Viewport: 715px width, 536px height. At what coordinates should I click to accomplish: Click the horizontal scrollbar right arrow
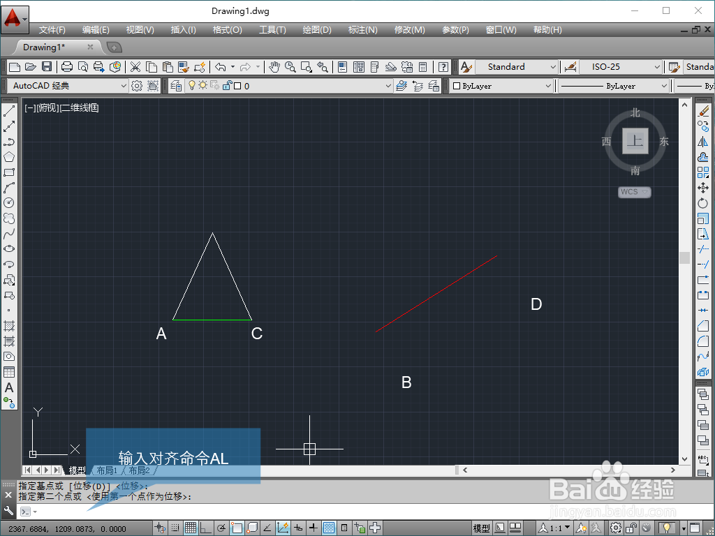[x=673, y=470]
